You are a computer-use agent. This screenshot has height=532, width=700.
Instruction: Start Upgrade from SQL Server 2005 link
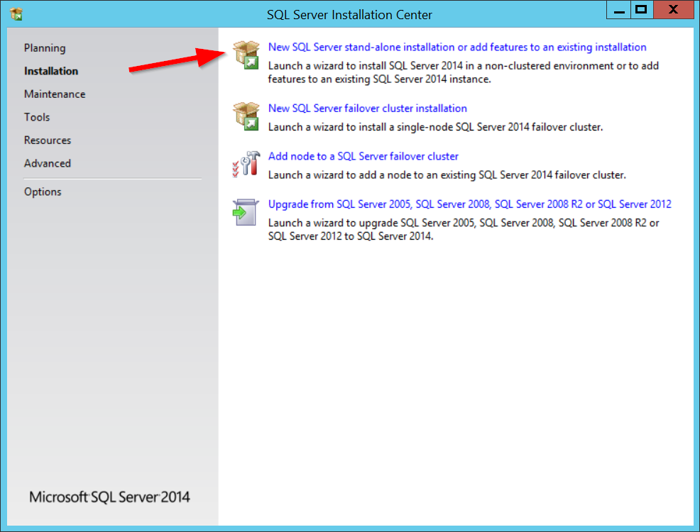pos(469,204)
